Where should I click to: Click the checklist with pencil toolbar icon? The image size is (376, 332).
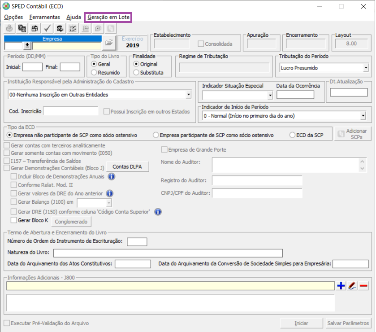coord(73,29)
